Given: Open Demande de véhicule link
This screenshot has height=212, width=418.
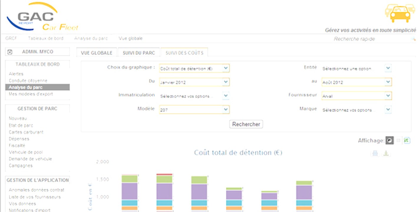Looking at the screenshot, I should [x=30, y=159].
